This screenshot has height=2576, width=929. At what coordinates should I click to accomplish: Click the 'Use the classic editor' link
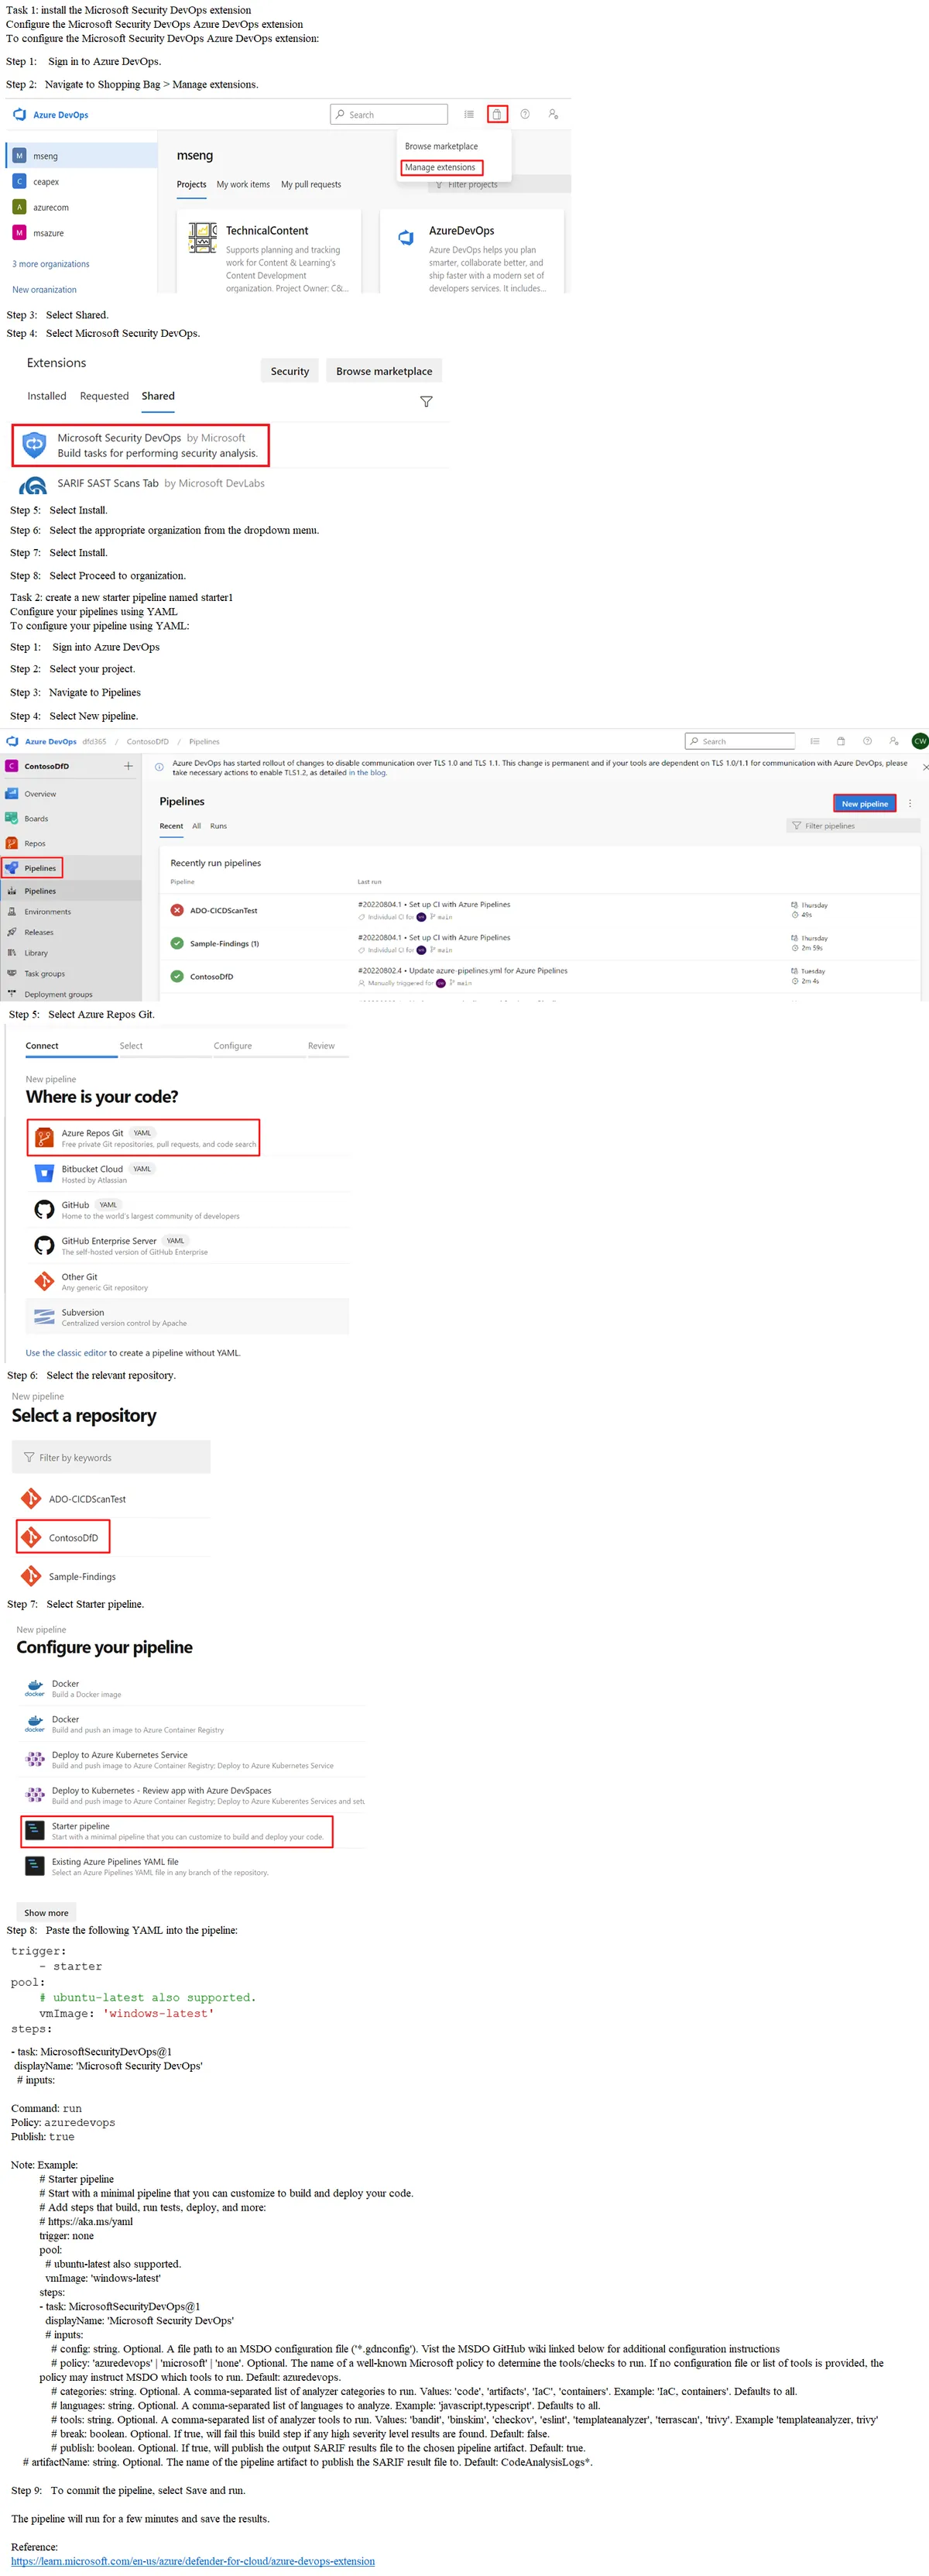(x=66, y=1353)
